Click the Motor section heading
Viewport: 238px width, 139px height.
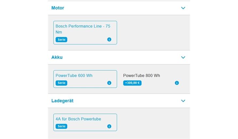coord(58,8)
